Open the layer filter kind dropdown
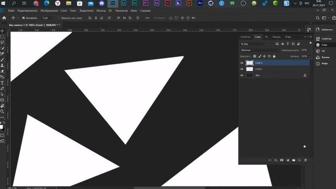The height and width of the screenshot is (189, 336). pos(253,44)
